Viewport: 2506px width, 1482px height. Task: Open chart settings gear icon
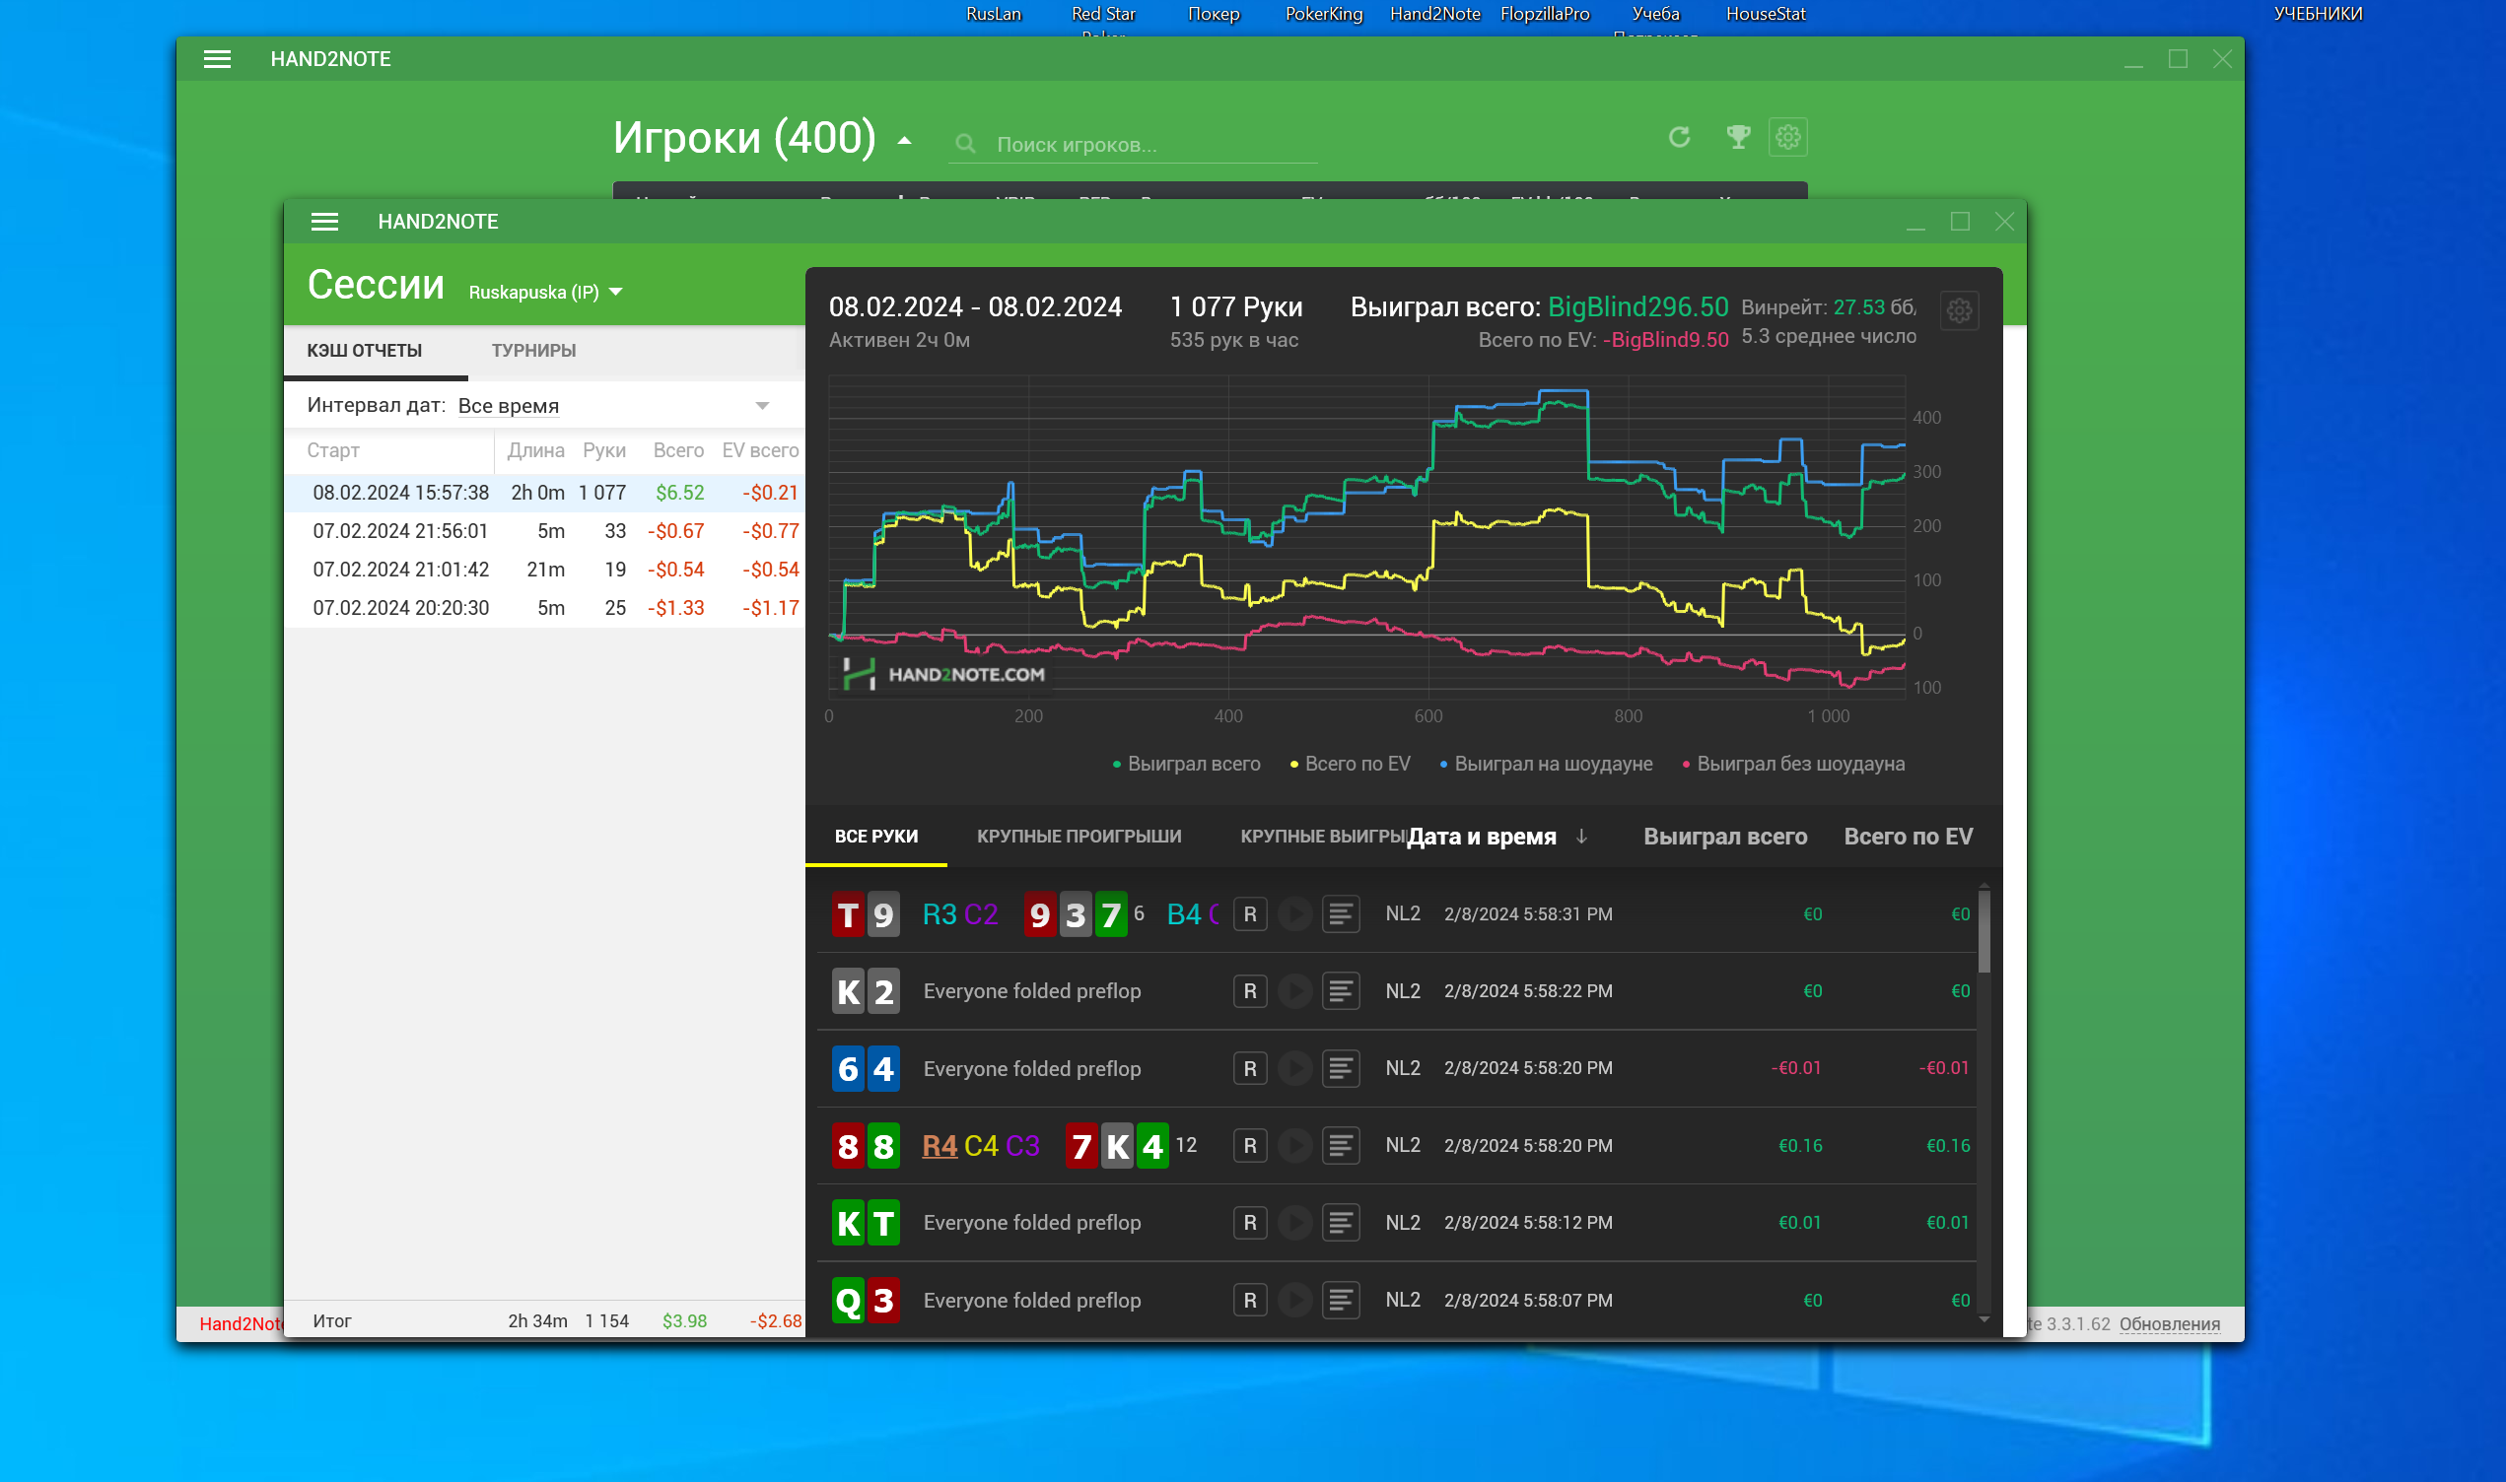1959,310
